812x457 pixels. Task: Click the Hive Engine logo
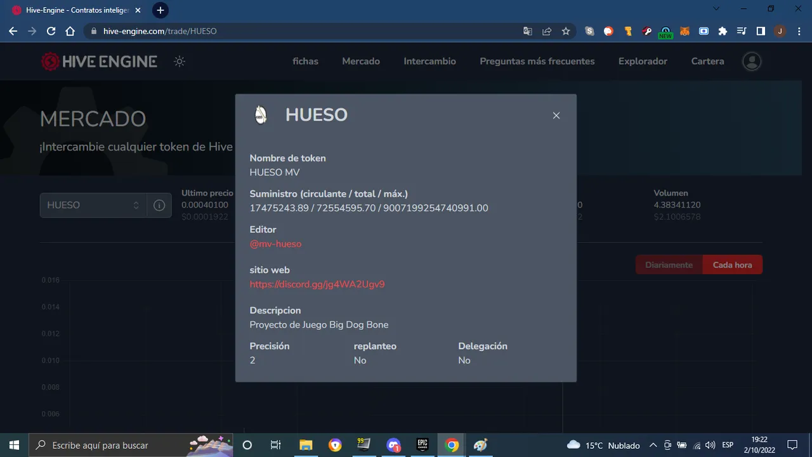pos(99,62)
